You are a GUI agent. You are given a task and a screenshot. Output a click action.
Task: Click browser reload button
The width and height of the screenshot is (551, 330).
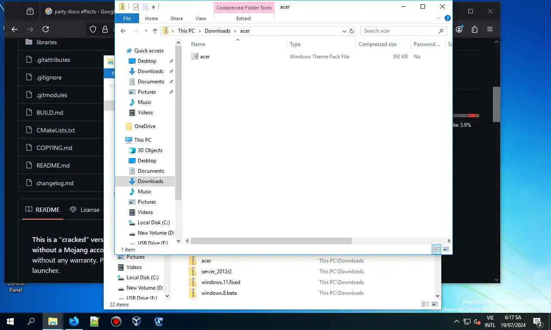pos(46,29)
